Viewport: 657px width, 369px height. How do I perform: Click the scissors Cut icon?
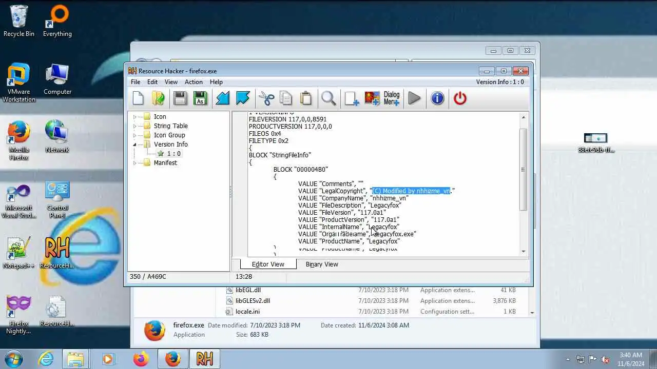pos(266,98)
